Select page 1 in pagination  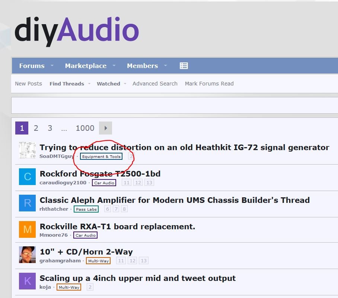point(22,128)
